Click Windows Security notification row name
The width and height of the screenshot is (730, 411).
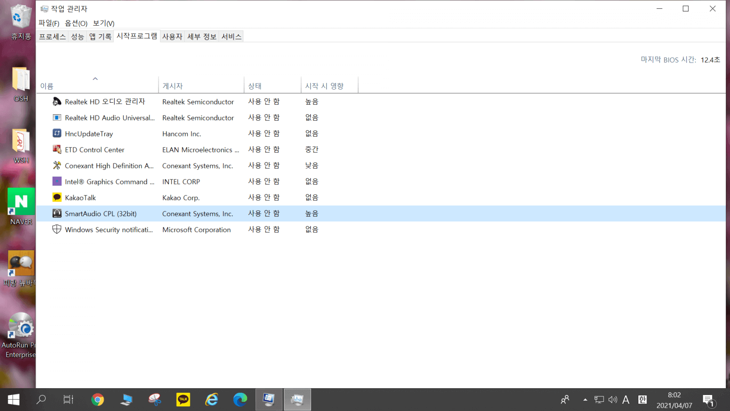pyautogui.click(x=109, y=230)
